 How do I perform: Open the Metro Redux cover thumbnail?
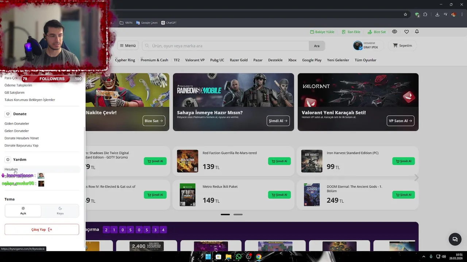(188, 195)
